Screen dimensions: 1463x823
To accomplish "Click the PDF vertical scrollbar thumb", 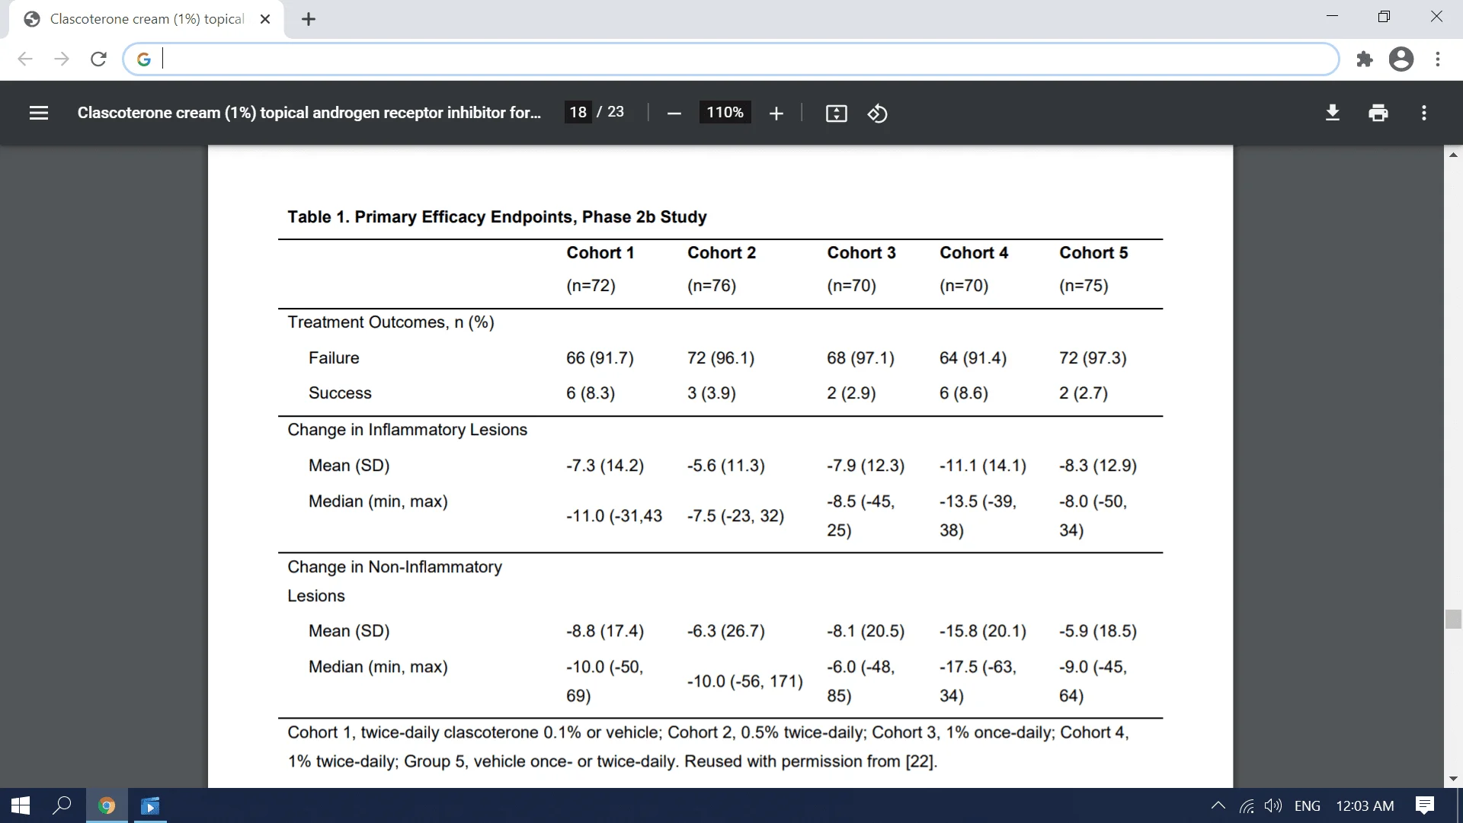I will (1453, 619).
